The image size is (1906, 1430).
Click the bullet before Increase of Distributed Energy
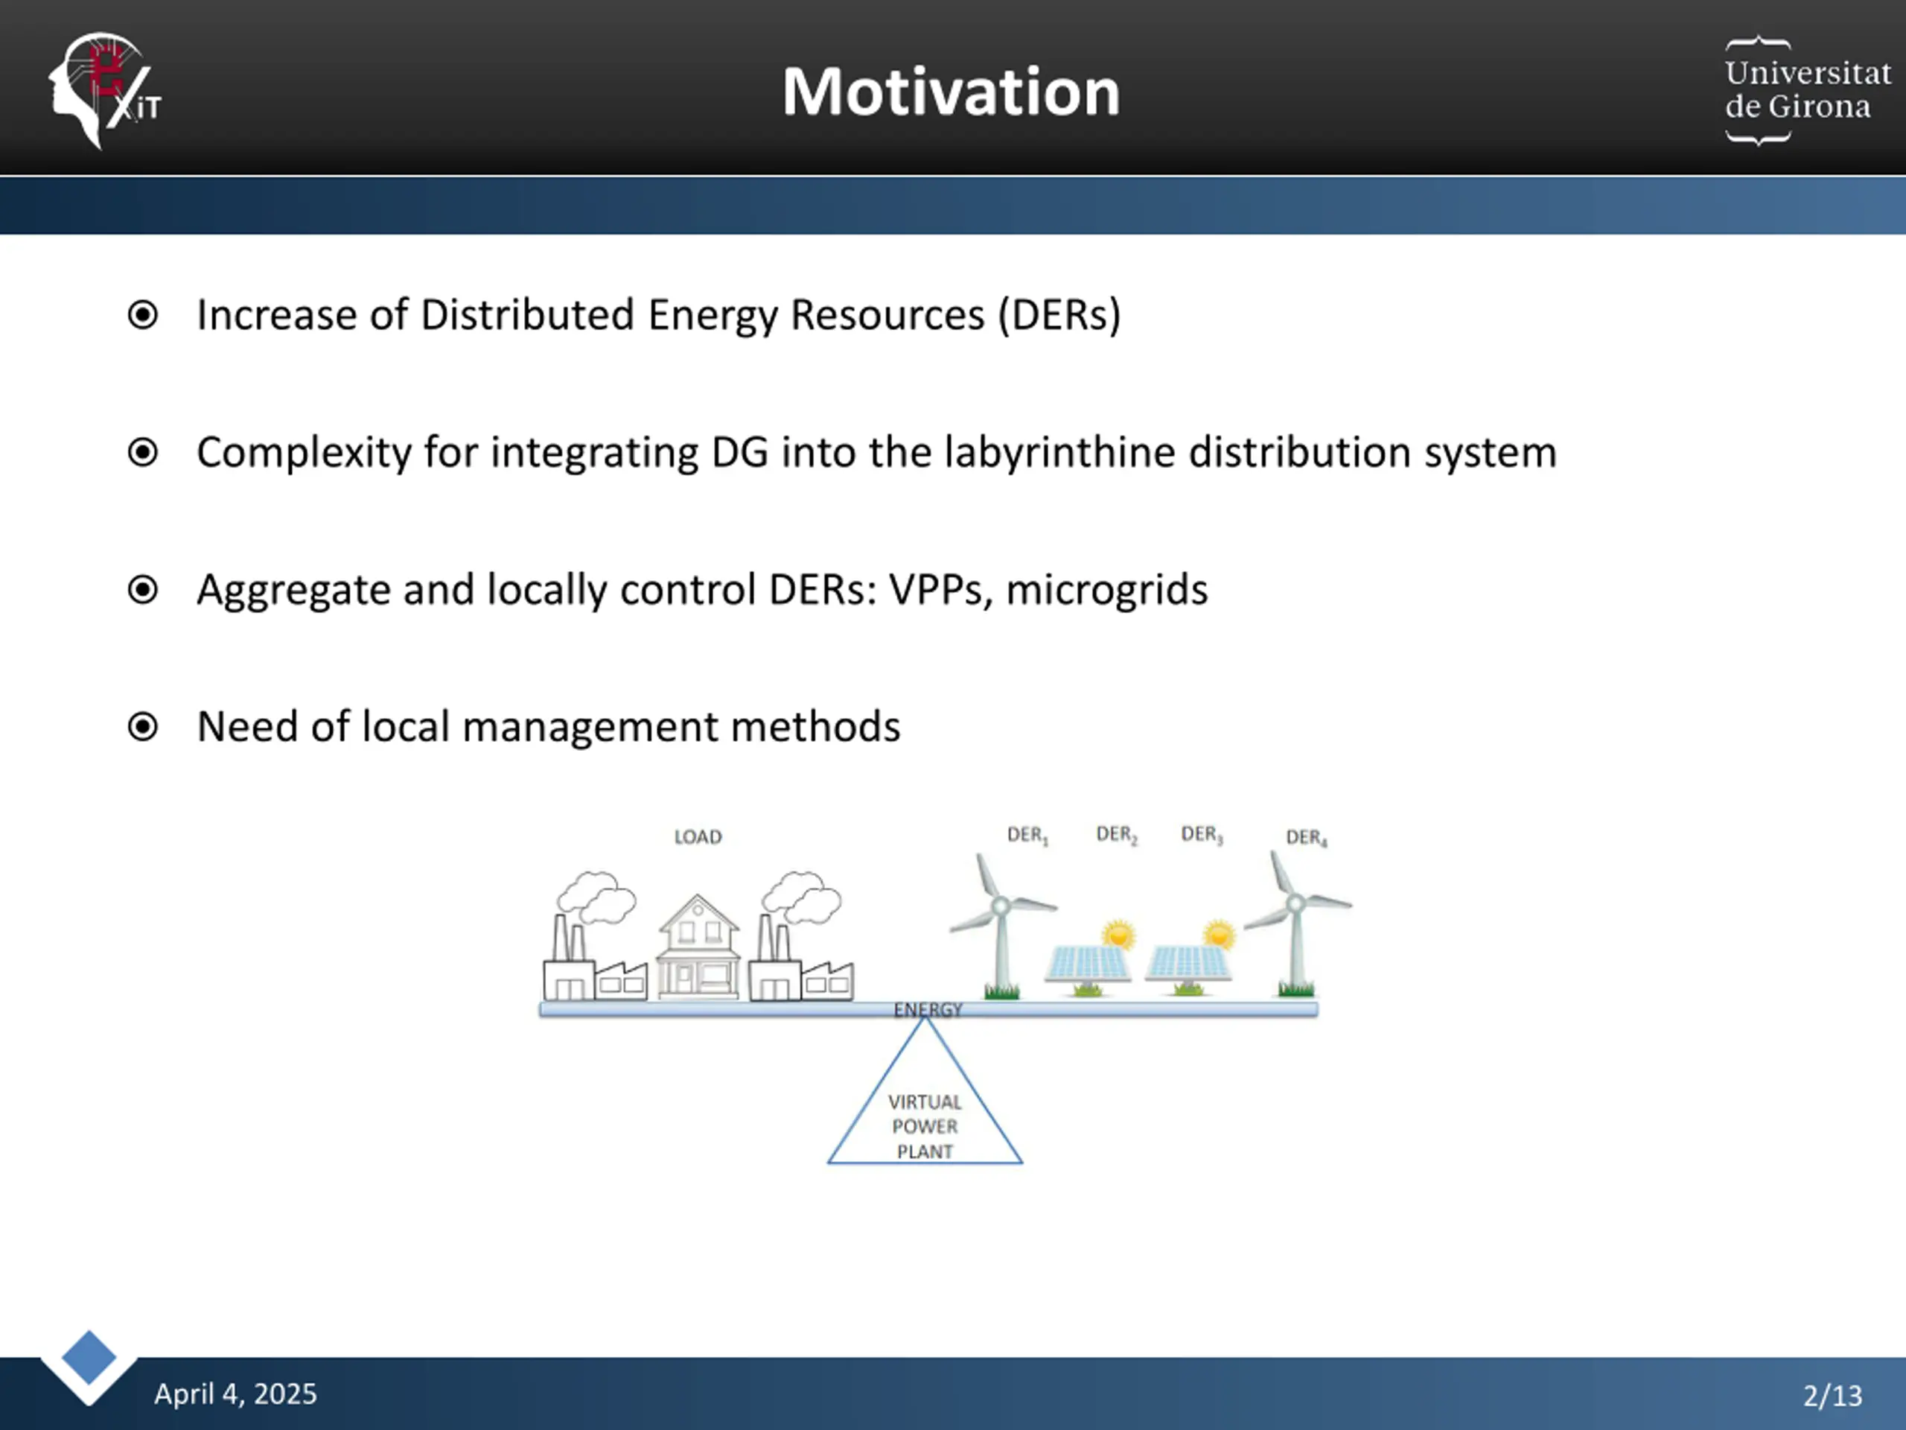(x=143, y=314)
